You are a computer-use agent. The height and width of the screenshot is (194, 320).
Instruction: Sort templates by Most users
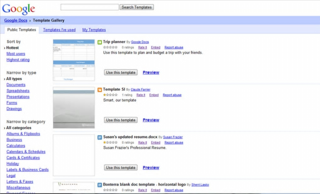[x=16, y=54]
